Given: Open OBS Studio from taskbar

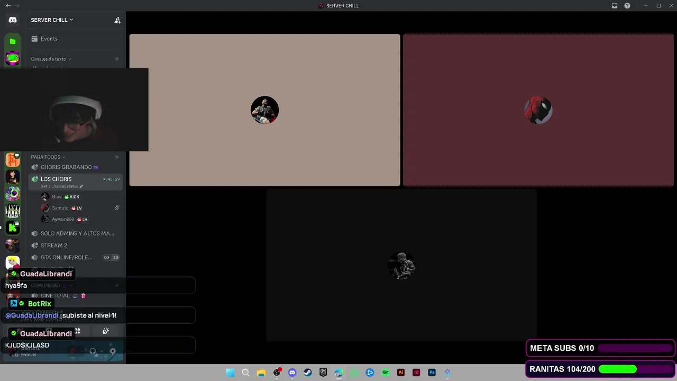Looking at the screenshot, I should pos(277,373).
